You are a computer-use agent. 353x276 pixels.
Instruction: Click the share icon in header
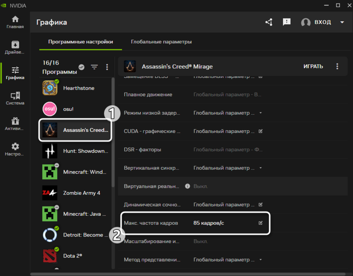coord(269,22)
